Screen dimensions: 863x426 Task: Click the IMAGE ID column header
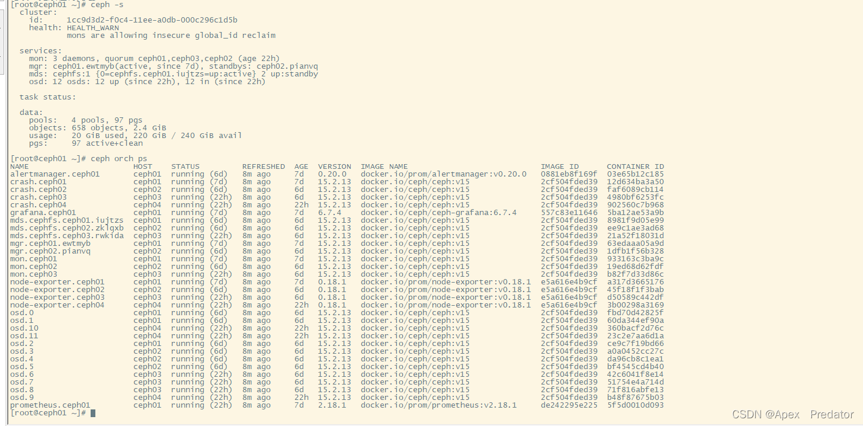(560, 166)
